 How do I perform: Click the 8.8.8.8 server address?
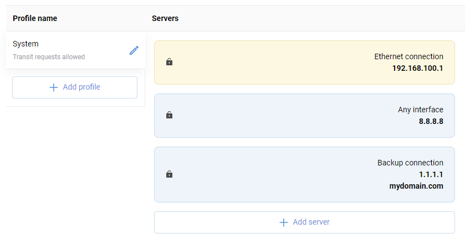(x=431, y=121)
